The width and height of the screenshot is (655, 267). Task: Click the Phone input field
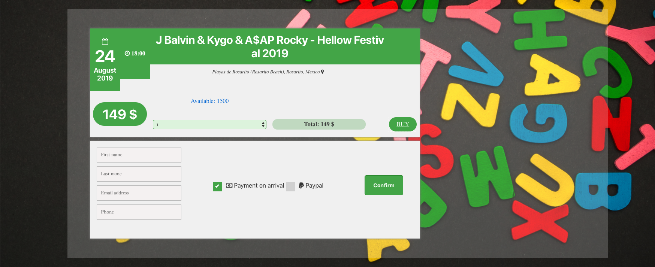pyautogui.click(x=139, y=212)
